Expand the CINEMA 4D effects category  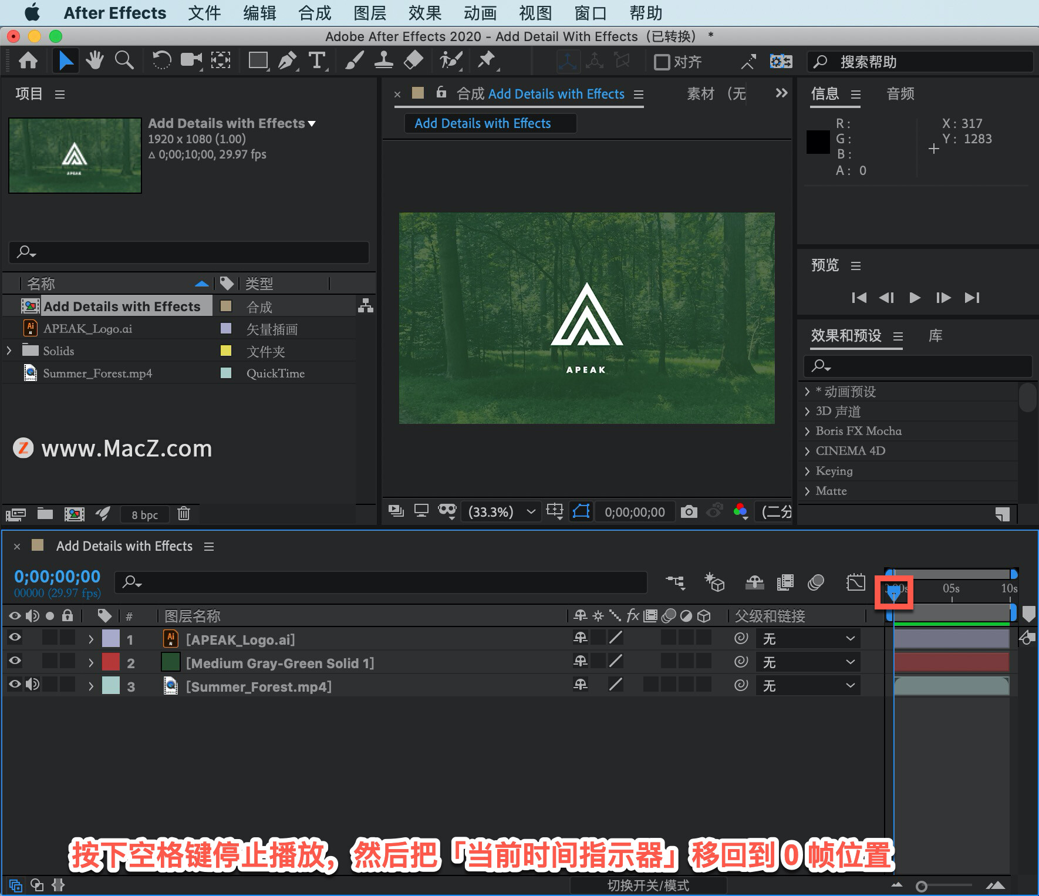click(807, 451)
